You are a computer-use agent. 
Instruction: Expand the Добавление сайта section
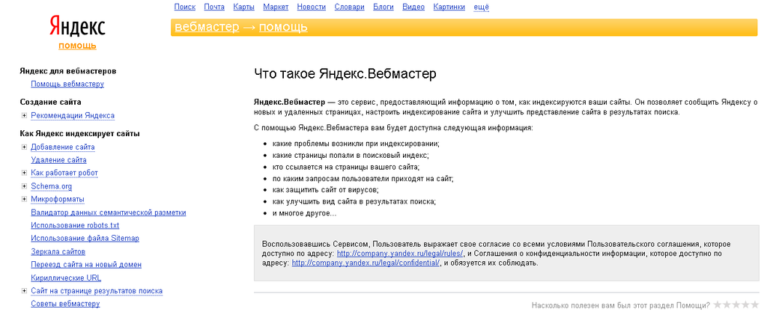(x=24, y=147)
